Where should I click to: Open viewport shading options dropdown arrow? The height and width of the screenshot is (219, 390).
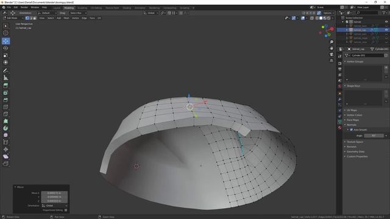[x=333, y=18]
